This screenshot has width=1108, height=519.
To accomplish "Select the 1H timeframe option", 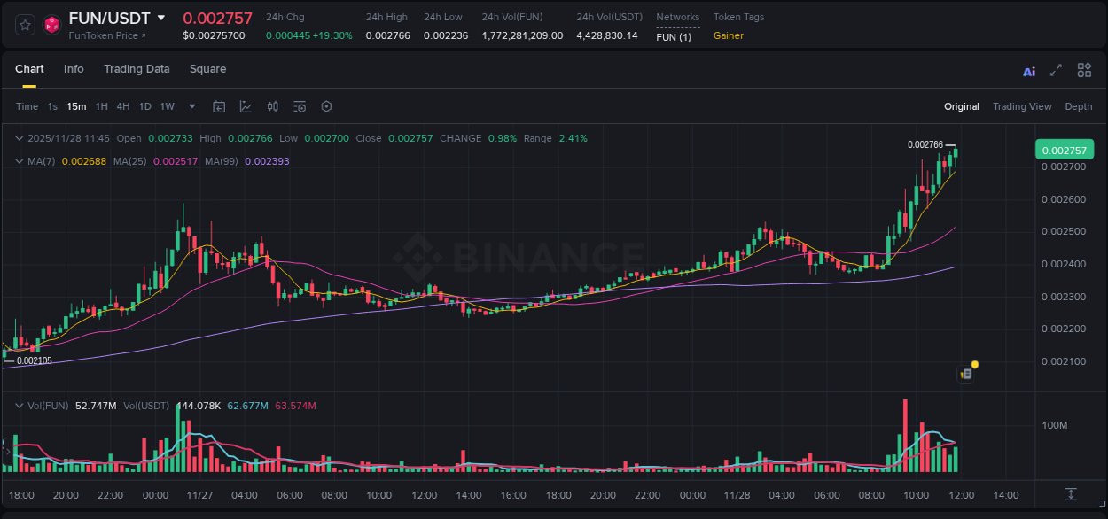I will tap(101, 106).
